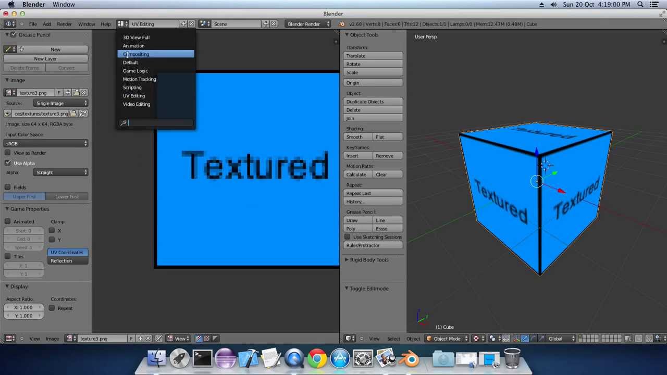
Task: Open the Info editor type selector
Action: coord(9,24)
